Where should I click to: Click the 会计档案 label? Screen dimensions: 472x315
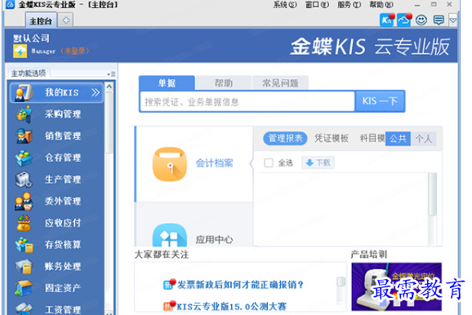pyautogui.click(x=214, y=163)
